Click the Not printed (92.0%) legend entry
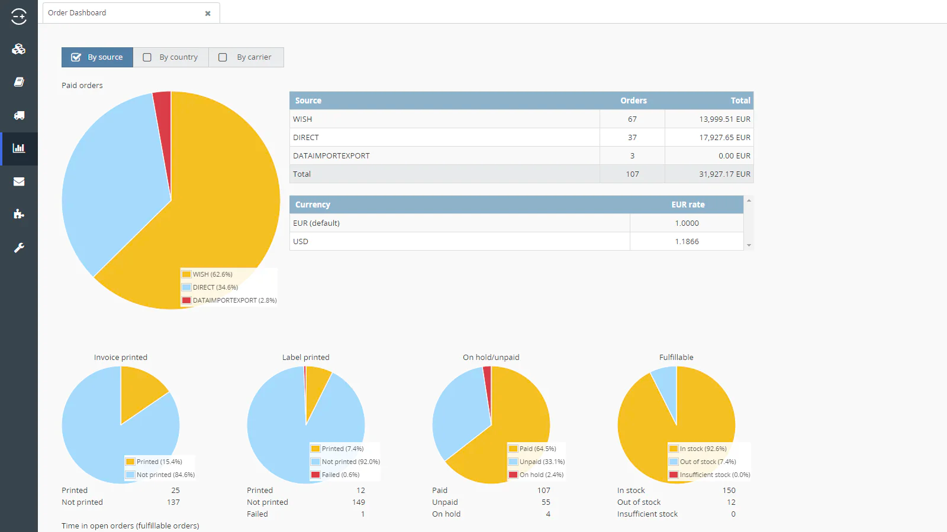The image size is (947, 532). (346, 462)
